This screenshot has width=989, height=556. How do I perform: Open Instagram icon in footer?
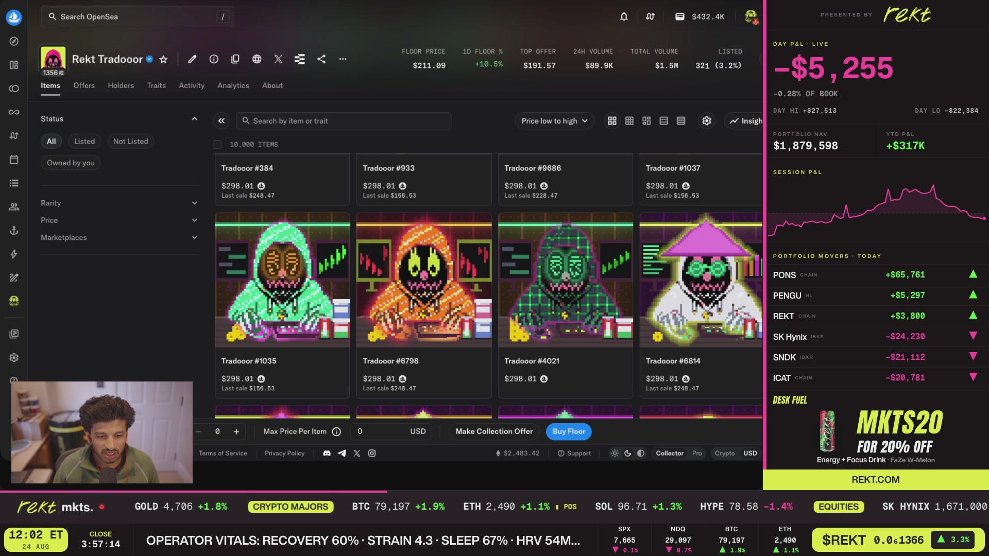(372, 454)
